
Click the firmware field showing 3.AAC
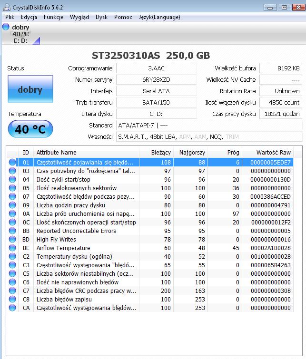coord(156,68)
